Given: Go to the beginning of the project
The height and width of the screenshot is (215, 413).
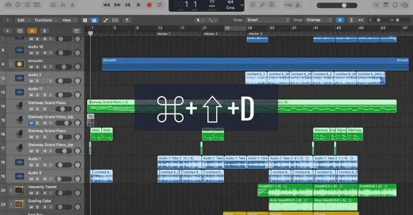Looking at the screenshot, I should (x=128, y=5).
